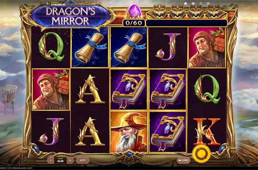Click the second scroll symbol in the top row

[x=129, y=47]
